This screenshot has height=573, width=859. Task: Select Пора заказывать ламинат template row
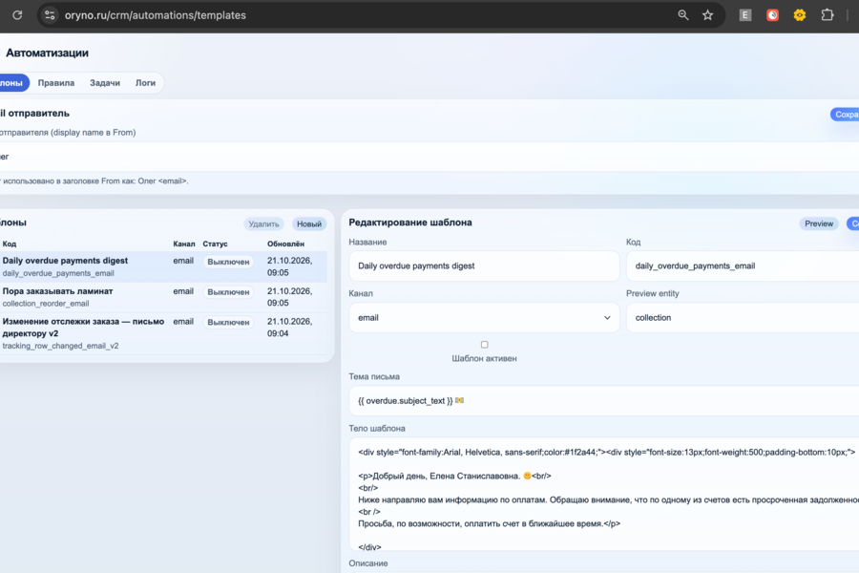(163, 297)
